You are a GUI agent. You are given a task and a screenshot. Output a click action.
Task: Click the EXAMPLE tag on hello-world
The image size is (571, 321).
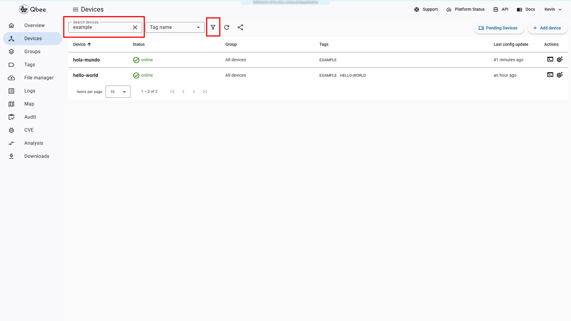pyautogui.click(x=328, y=75)
